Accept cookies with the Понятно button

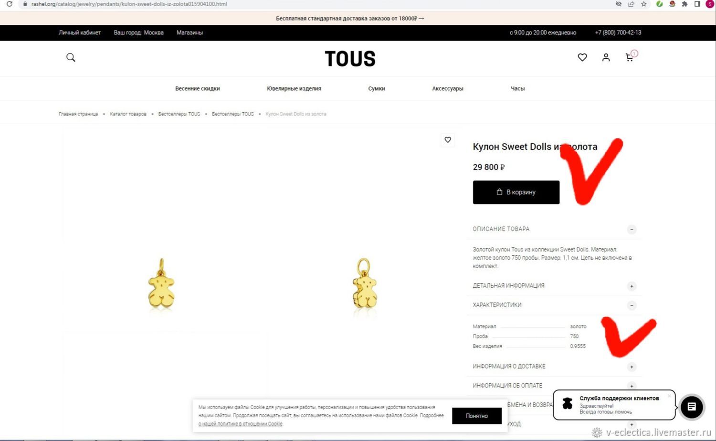tap(477, 416)
